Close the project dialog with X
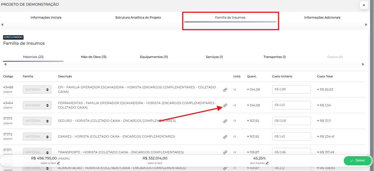Screen dimensions: 374x171 click(364, 5)
